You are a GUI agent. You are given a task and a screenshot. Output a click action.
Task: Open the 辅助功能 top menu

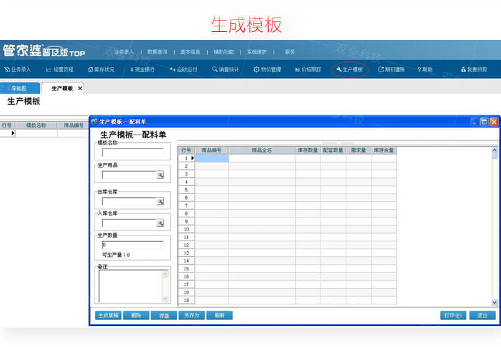click(224, 52)
